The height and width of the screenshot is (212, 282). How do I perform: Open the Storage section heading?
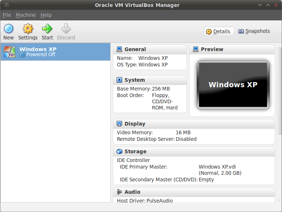pyautogui.click(x=136, y=151)
